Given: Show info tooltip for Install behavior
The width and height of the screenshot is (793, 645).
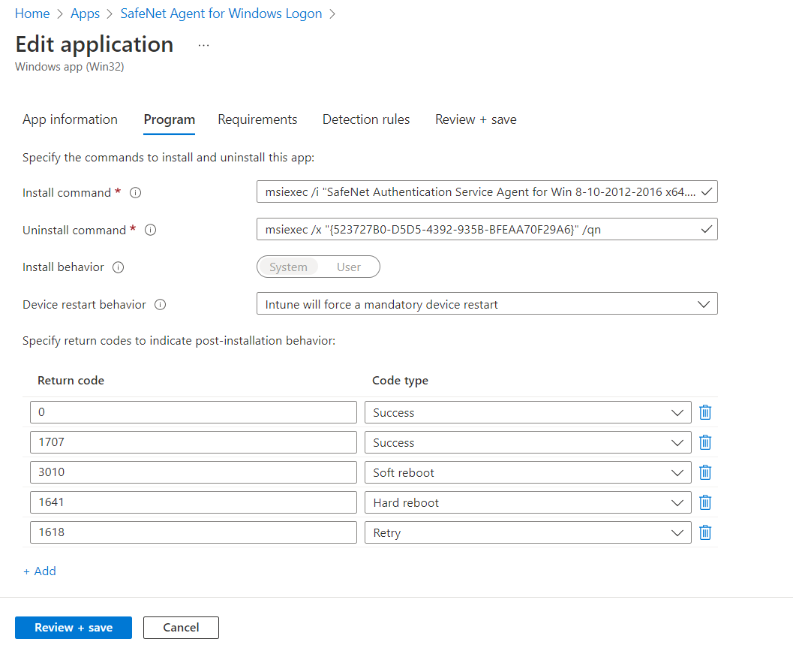Looking at the screenshot, I should (x=118, y=267).
